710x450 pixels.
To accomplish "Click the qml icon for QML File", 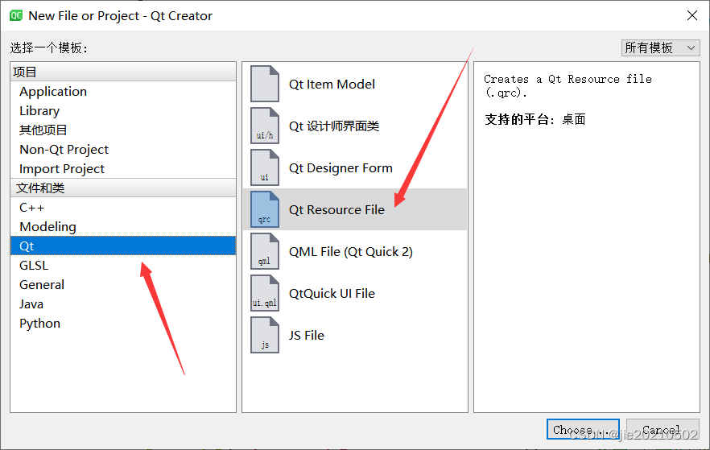I will click(x=264, y=251).
